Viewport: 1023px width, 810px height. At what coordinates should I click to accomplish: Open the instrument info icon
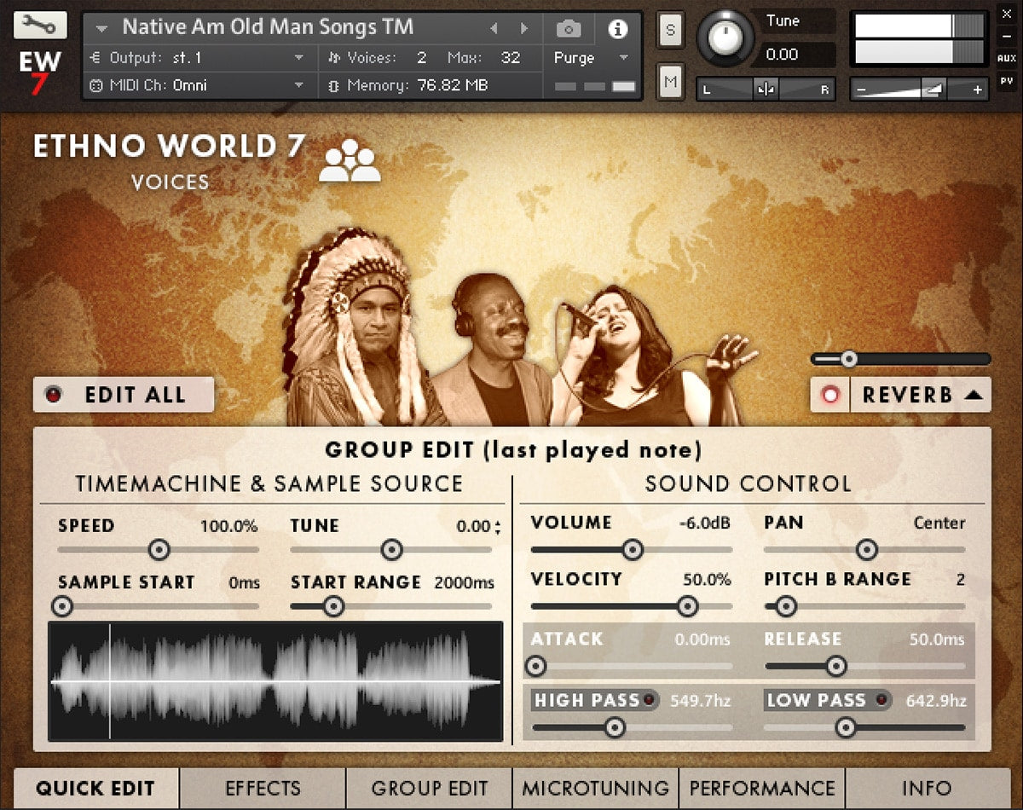coord(617,29)
